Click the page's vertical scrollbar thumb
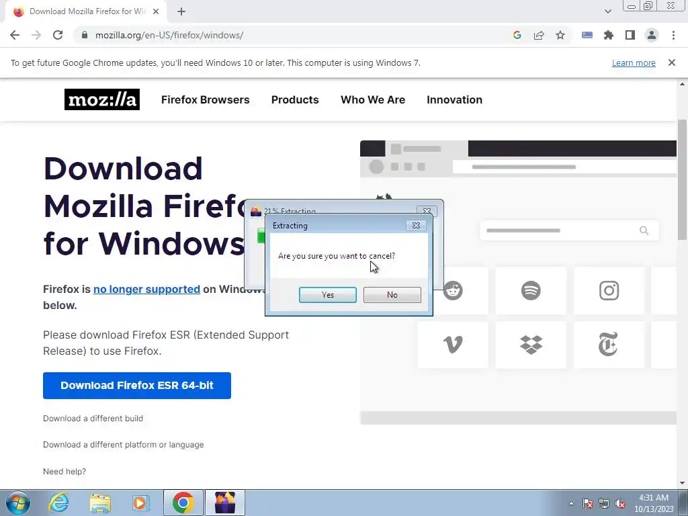The width and height of the screenshot is (688, 516). pyautogui.click(x=683, y=180)
